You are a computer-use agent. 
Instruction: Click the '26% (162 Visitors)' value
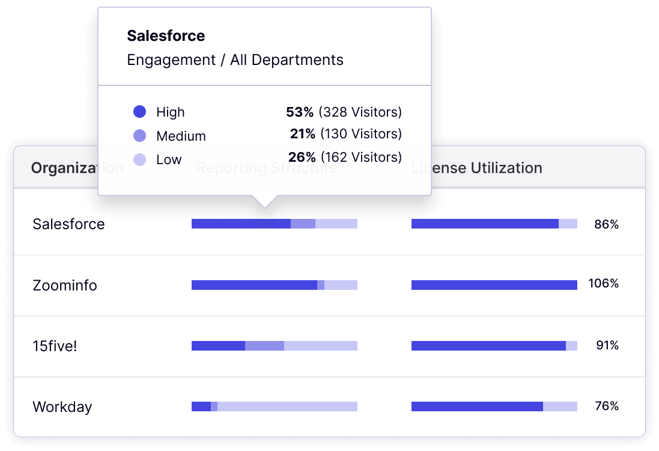tap(345, 158)
